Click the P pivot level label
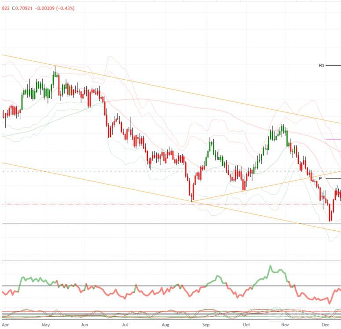 [321, 178]
